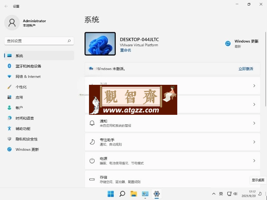267x200 pixels.
Task: Click the Windows 更新 sidebar sync icon
Action: pos(9,149)
